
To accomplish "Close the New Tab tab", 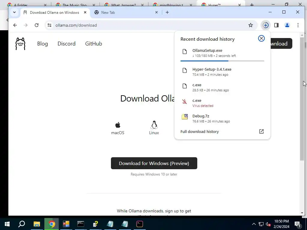I will pos(156,12).
